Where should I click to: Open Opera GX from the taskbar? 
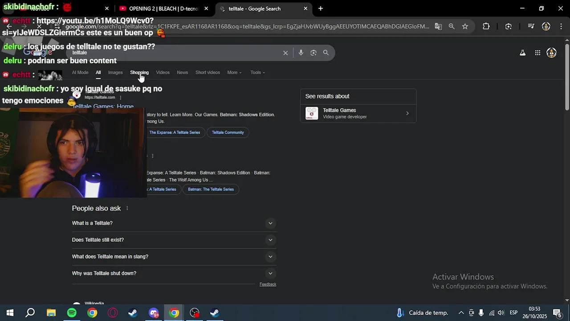[x=113, y=313]
